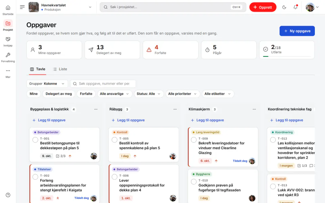Mark task T-001 as done

coord(35,140)
